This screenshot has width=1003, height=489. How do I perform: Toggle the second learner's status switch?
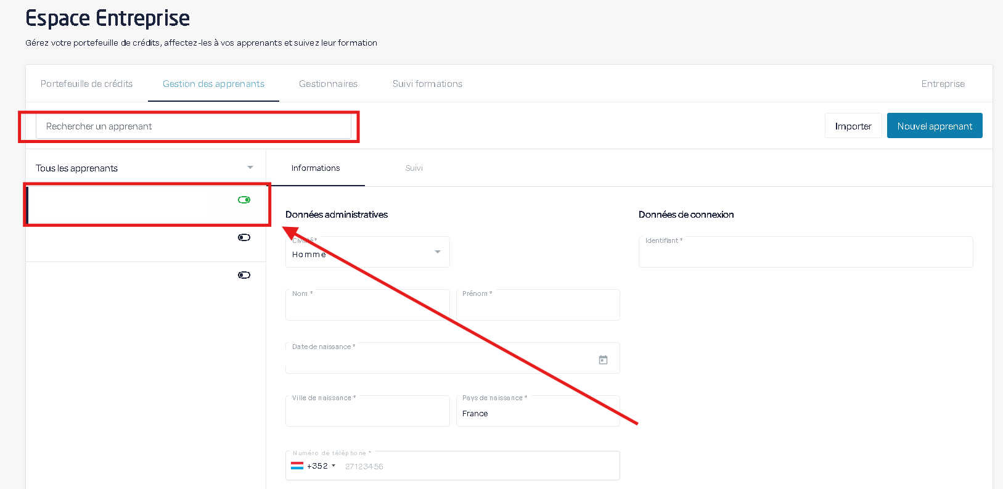pyautogui.click(x=244, y=237)
